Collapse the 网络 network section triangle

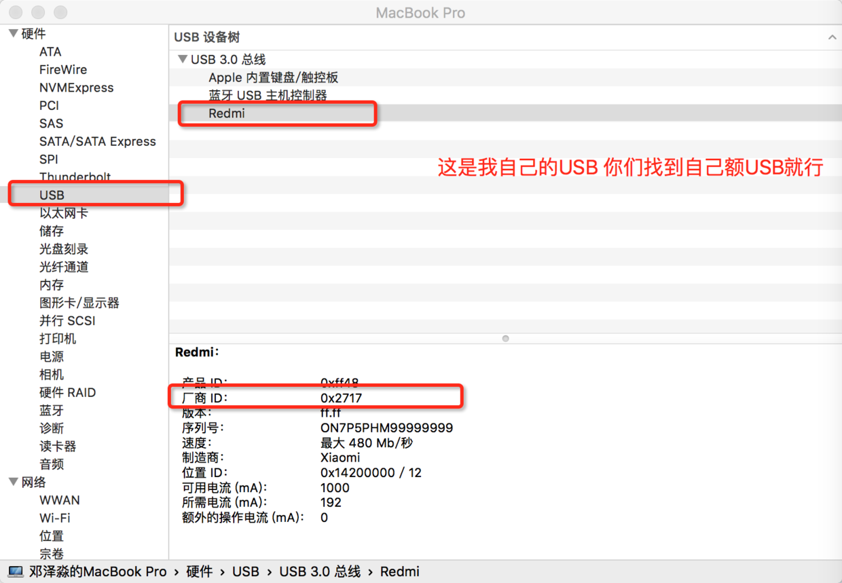coord(13,482)
